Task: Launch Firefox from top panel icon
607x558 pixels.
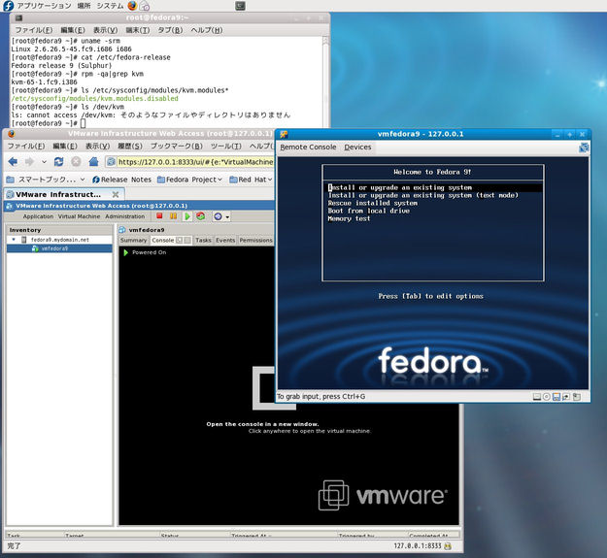Action: 132,6
